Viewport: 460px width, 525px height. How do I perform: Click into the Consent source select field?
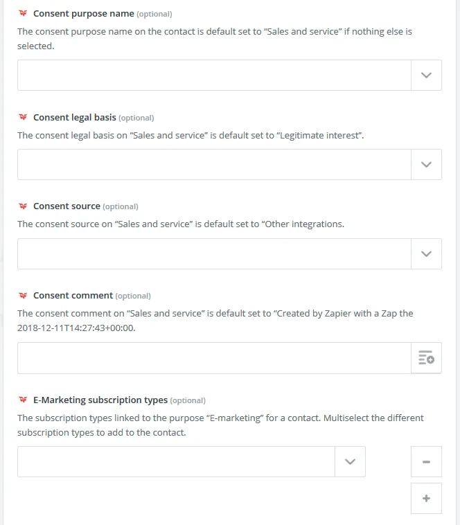click(x=214, y=254)
